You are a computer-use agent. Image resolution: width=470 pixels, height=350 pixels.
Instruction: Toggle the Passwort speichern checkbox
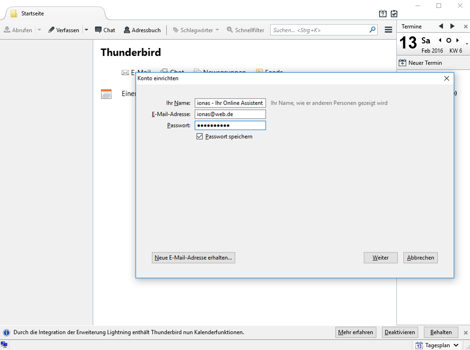200,136
